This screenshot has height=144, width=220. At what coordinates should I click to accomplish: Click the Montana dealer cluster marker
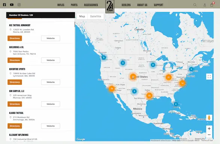tap(123, 63)
